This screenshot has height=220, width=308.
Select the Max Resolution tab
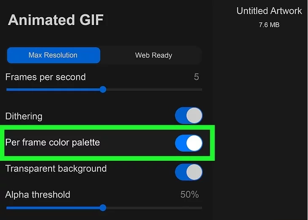[53, 55]
